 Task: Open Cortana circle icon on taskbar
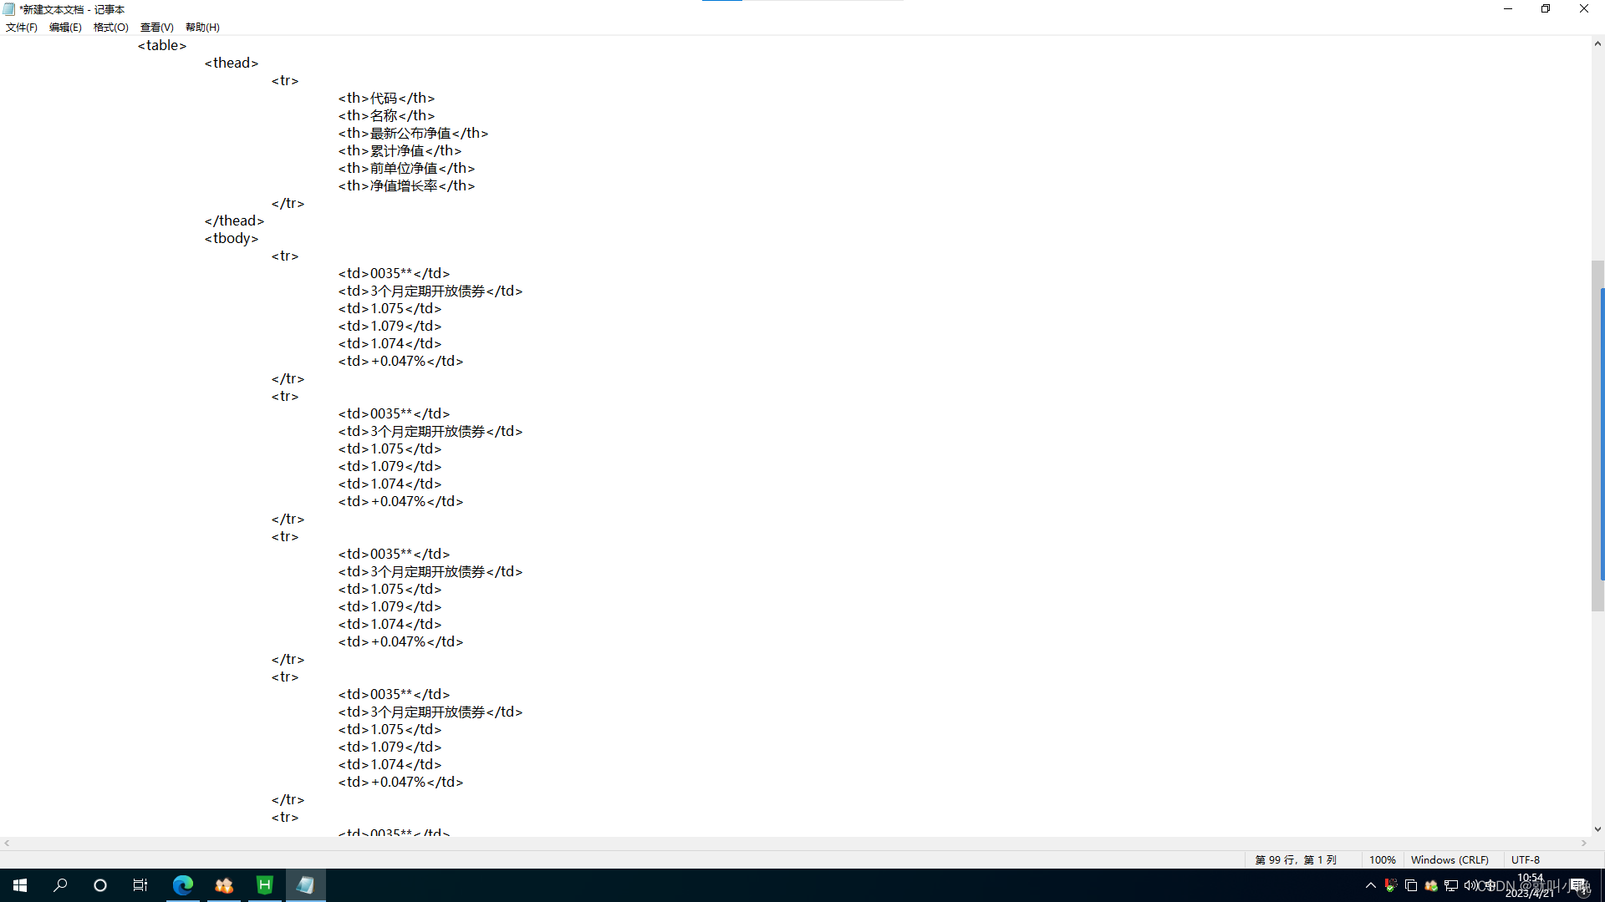[x=100, y=885]
